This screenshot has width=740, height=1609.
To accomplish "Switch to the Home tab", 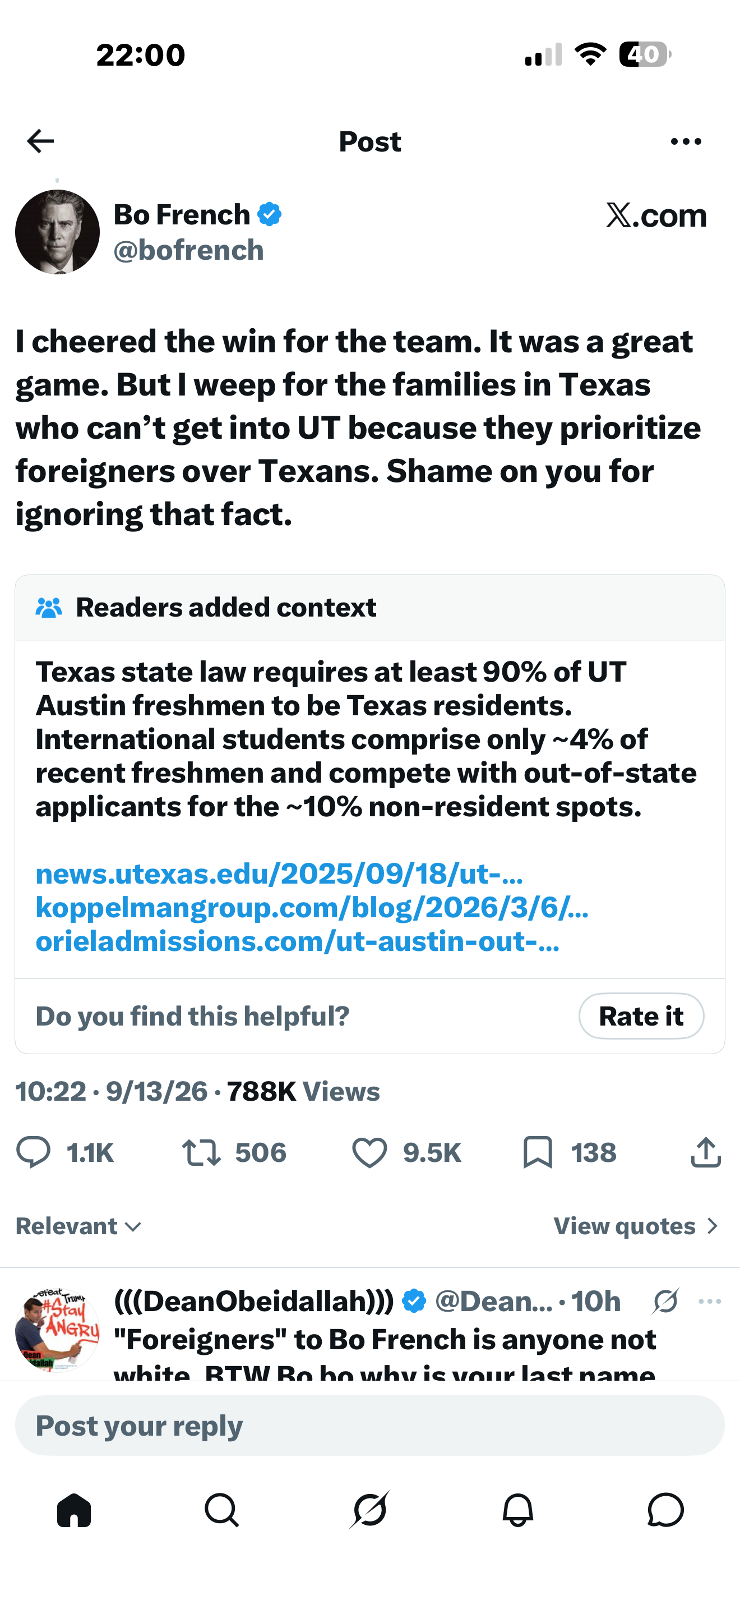I will point(74,1510).
